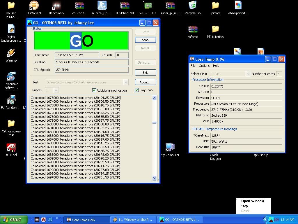The width and height of the screenshot is (298, 224).
Task: Click the green GO status display
Action: click(81, 41)
